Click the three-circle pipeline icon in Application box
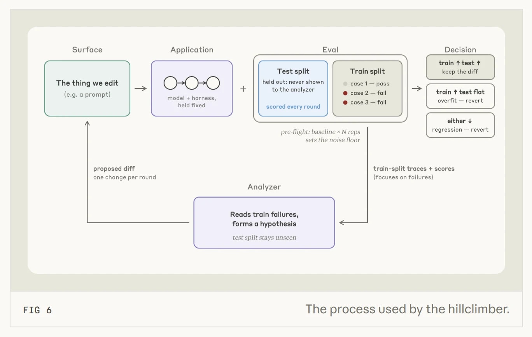The height and width of the screenshot is (337, 532). (x=192, y=83)
